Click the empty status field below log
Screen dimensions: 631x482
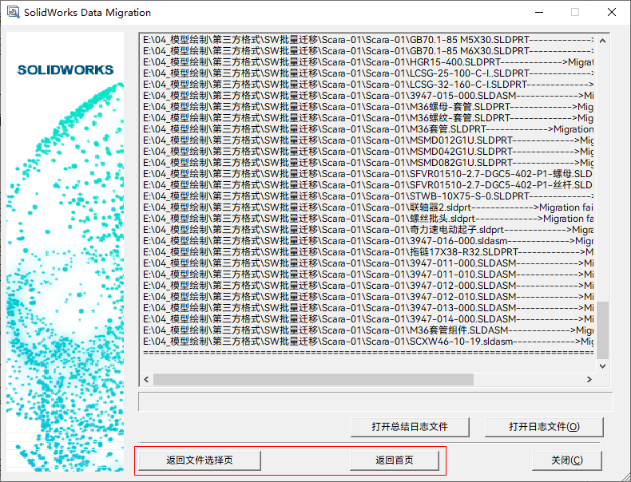pyautogui.click(x=375, y=401)
